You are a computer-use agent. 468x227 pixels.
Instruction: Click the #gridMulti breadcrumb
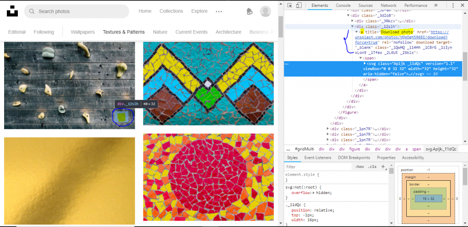[x=304, y=149]
